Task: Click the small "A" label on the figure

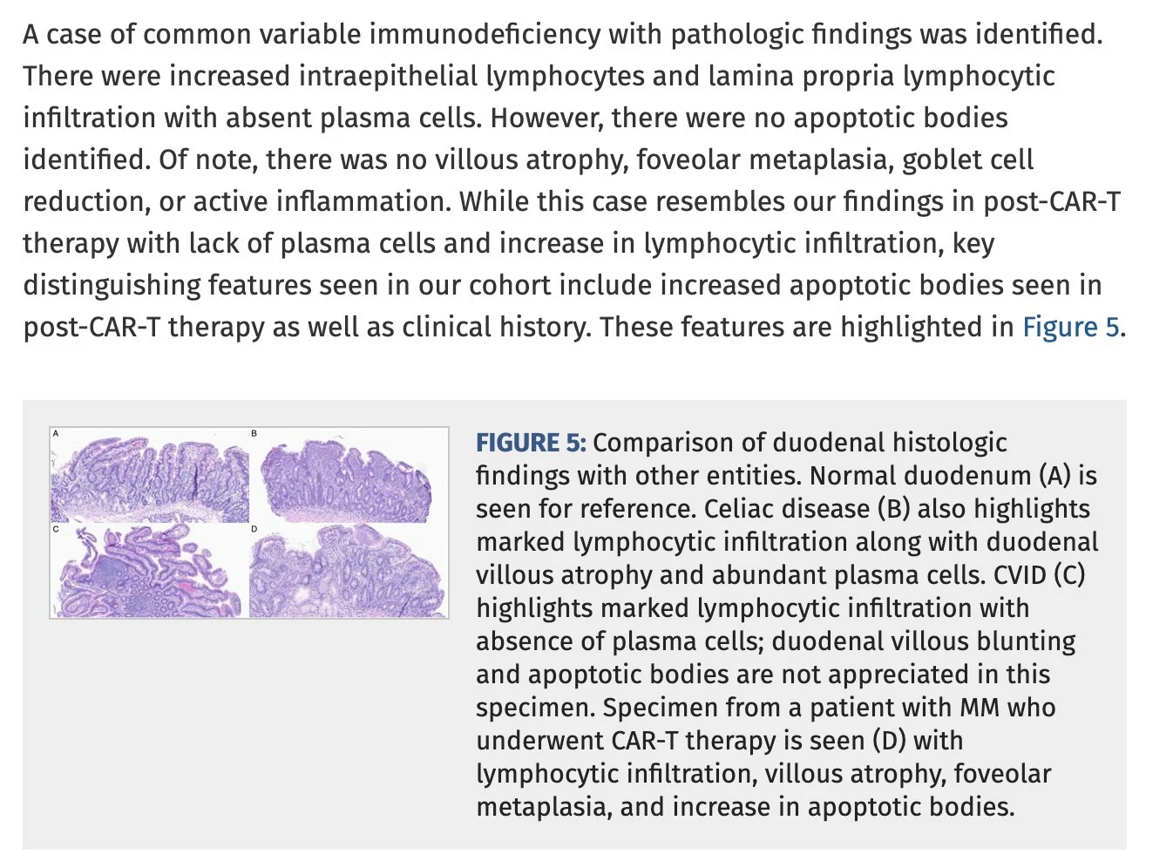Action: (x=56, y=433)
